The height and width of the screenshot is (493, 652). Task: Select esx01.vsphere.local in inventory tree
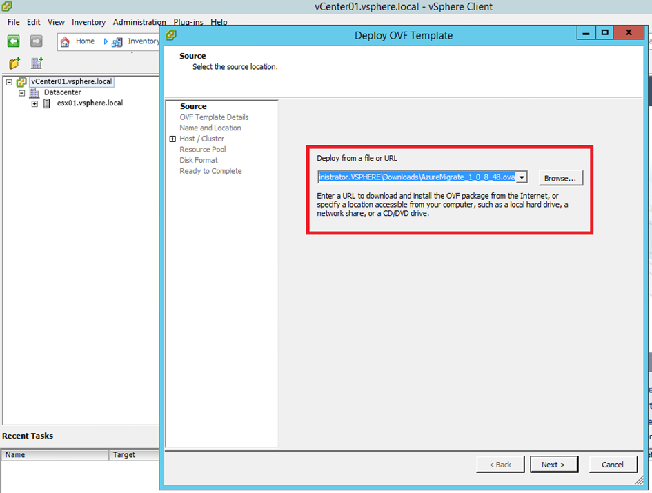click(90, 103)
